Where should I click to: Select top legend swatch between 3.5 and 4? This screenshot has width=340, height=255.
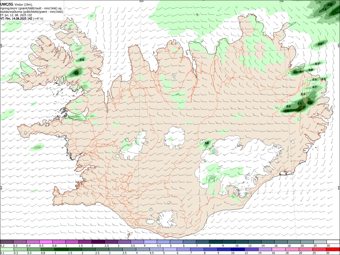(137, 242)
